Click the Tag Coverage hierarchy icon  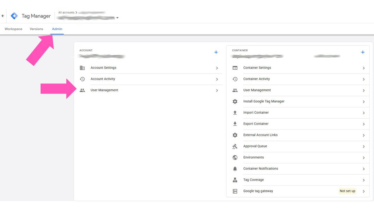click(235, 180)
